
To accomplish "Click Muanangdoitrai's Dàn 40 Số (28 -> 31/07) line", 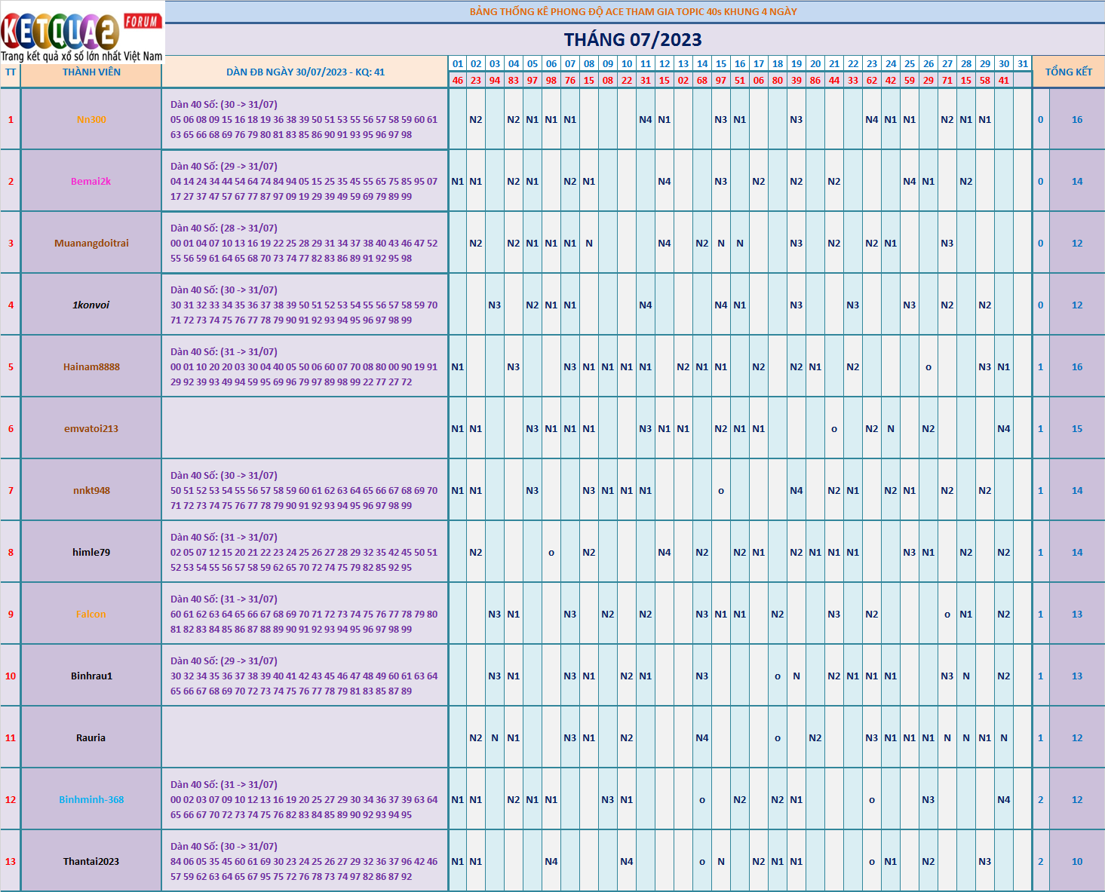I will (x=224, y=228).
